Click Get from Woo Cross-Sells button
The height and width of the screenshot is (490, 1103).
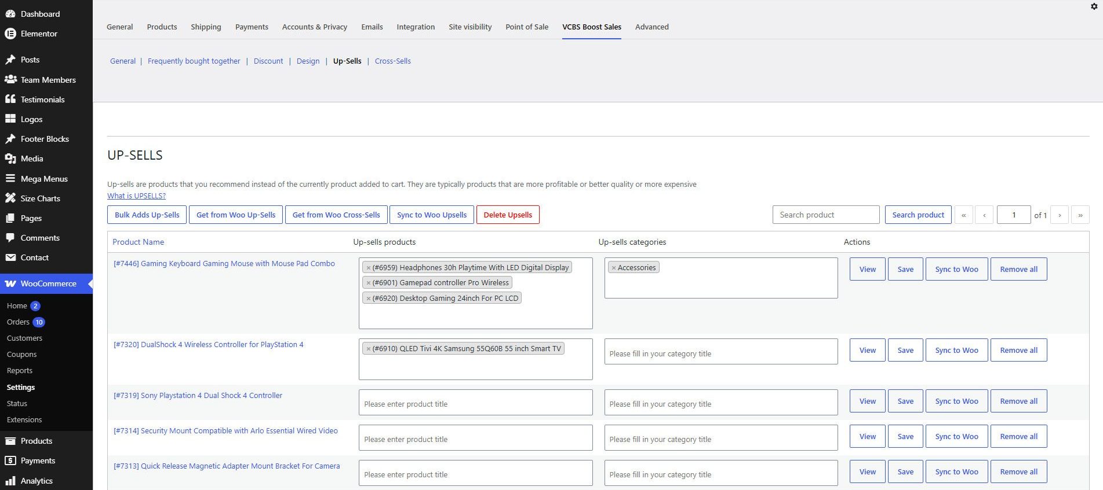coord(336,215)
